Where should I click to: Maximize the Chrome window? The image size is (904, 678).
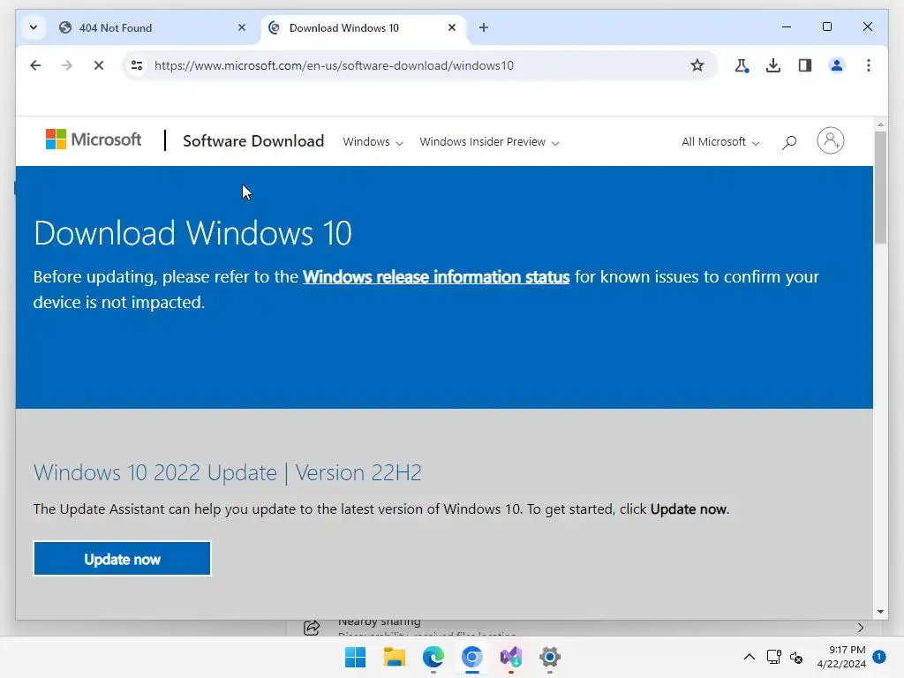coord(826,26)
